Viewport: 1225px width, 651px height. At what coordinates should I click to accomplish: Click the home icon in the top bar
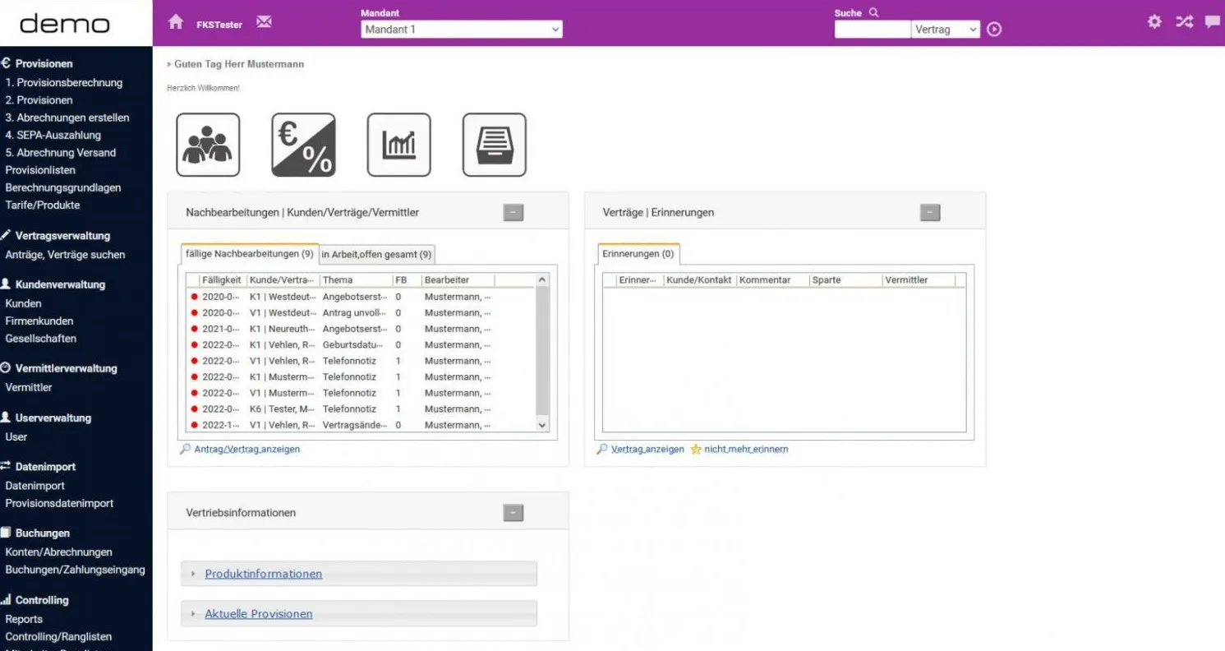176,23
